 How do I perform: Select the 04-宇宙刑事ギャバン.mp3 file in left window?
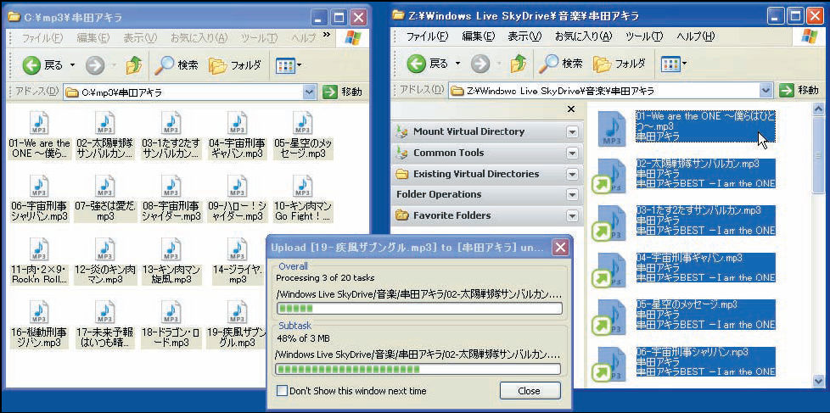237,136
